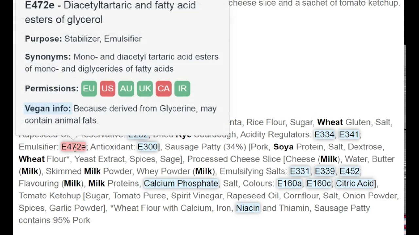Screen dimensions: 419x235
Task: Click the E341 additive tag
Action: (x=349, y=134)
